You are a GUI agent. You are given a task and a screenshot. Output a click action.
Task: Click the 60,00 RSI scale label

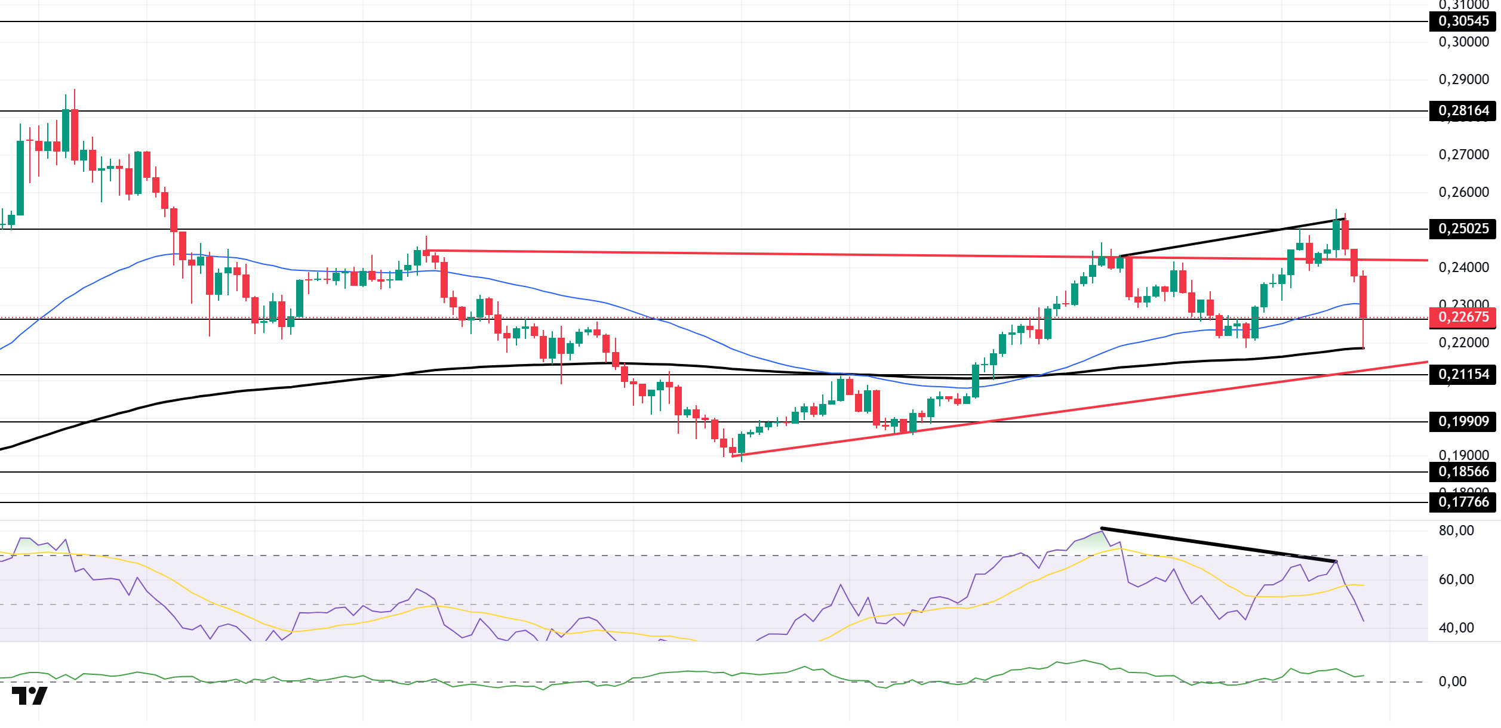[1456, 580]
